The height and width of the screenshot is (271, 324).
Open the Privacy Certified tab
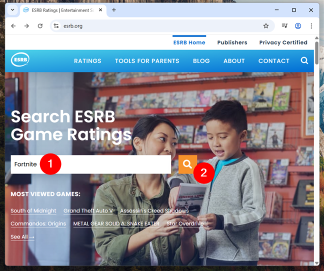[x=283, y=42]
